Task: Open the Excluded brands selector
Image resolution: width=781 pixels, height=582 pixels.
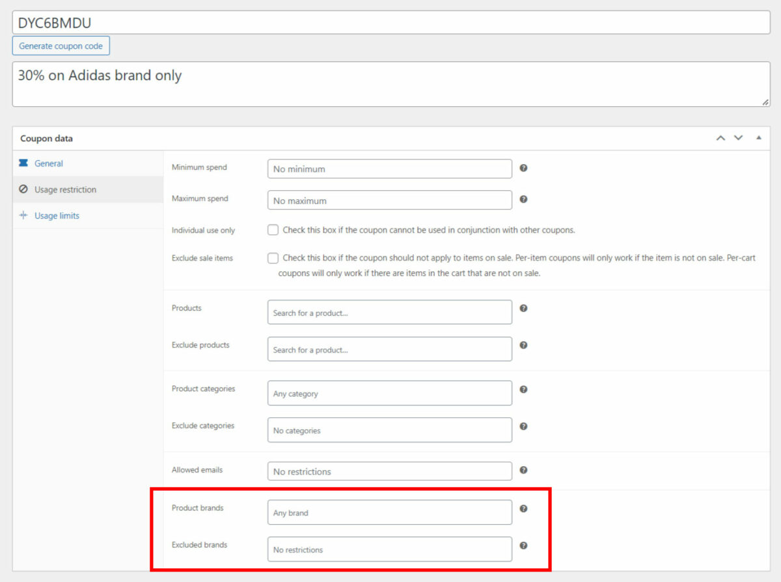Action: pyautogui.click(x=389, y=549)
